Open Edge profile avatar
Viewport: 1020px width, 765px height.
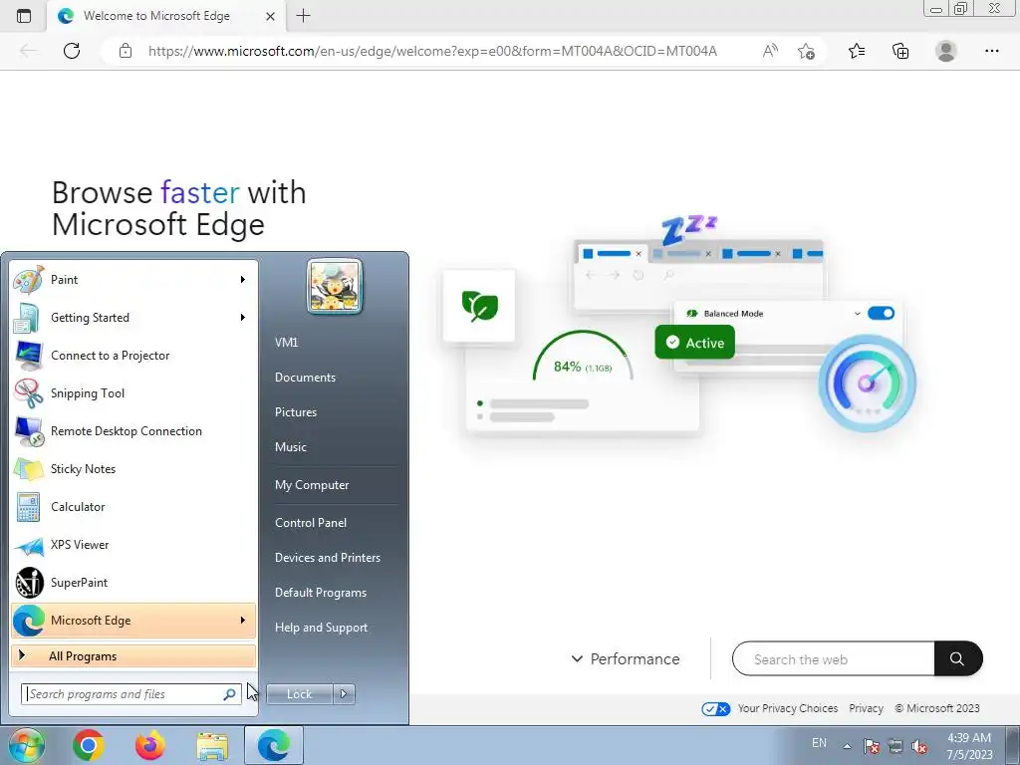click(x=946, y=51)
